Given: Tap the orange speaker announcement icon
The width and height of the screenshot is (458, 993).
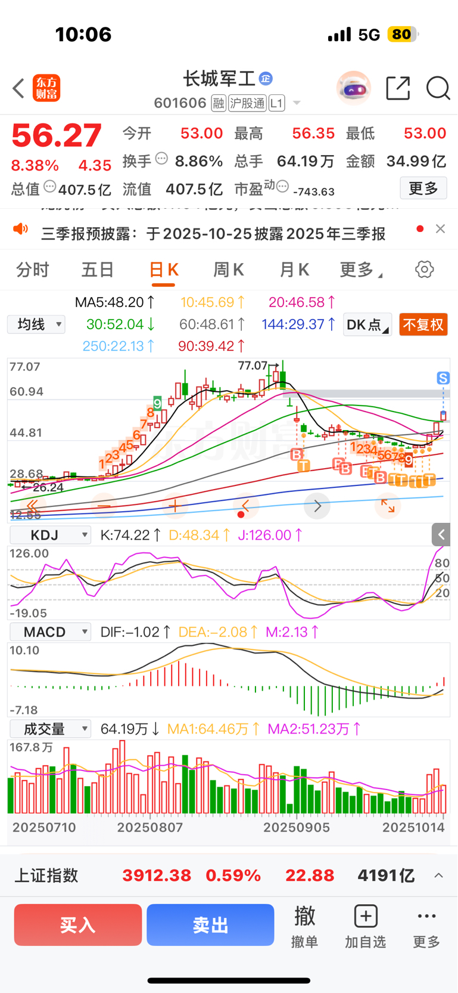Looking at the screenshot, I should pyautogui.click(x=20, y=229).
